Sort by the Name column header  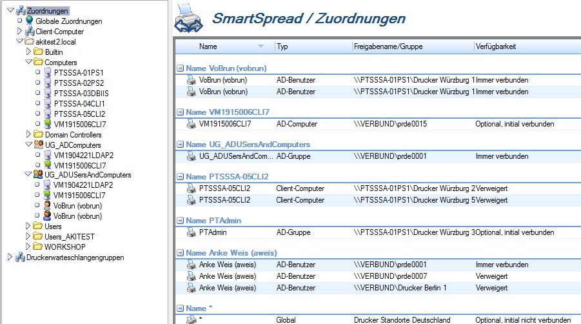tap(208, 46)
